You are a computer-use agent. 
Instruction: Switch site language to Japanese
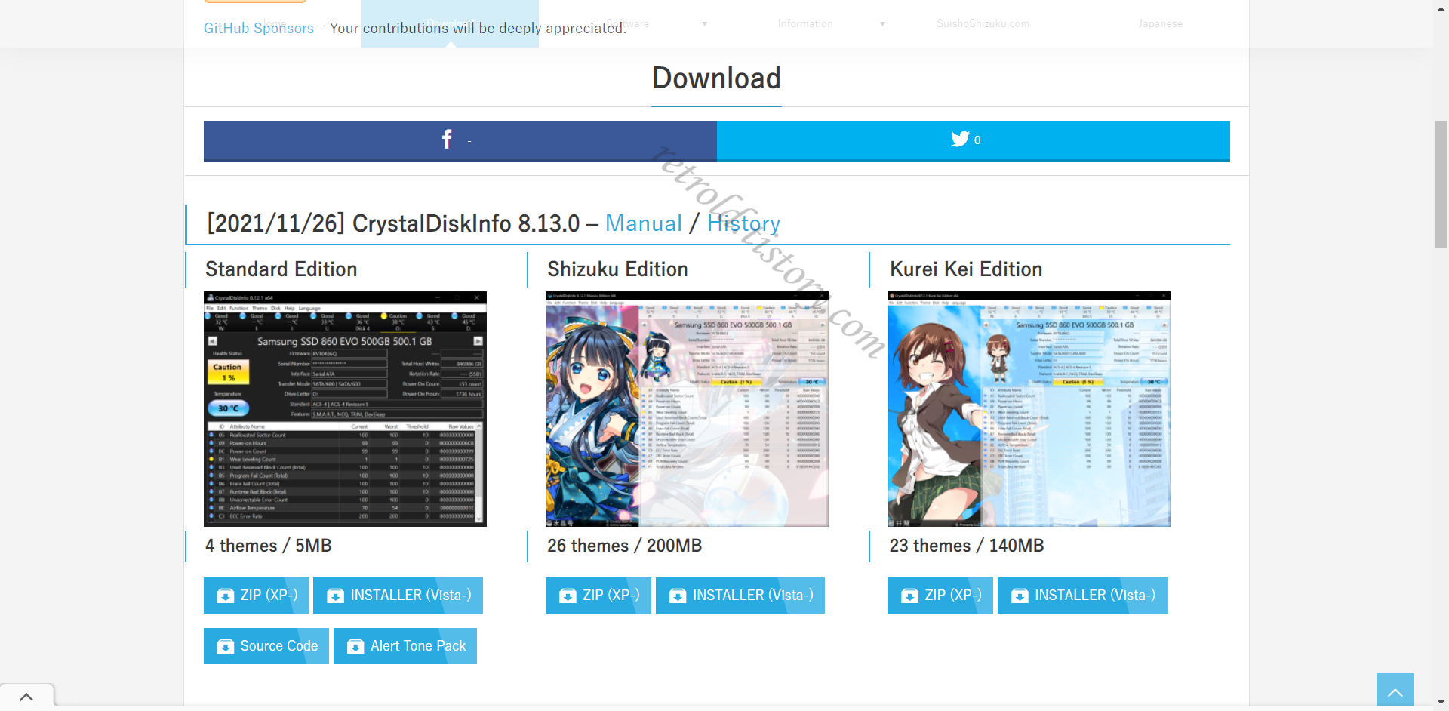click(x=1160, y=23)
